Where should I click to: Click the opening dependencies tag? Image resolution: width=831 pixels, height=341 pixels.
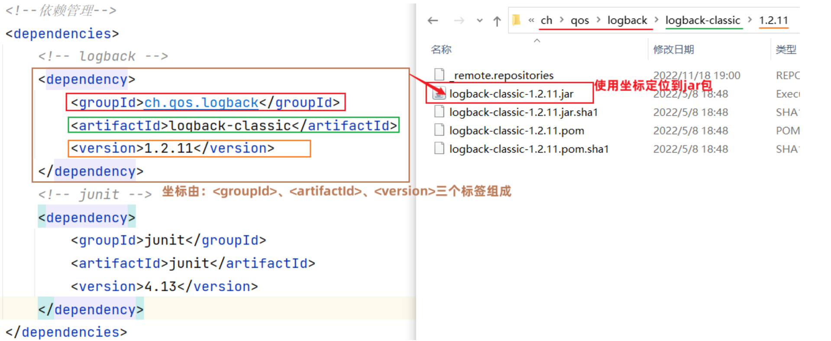tap(62, 34)
